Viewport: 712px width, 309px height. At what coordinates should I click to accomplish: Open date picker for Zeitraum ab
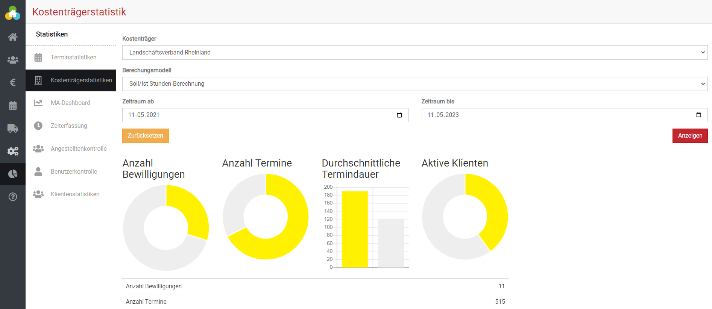tap(399, 115)
